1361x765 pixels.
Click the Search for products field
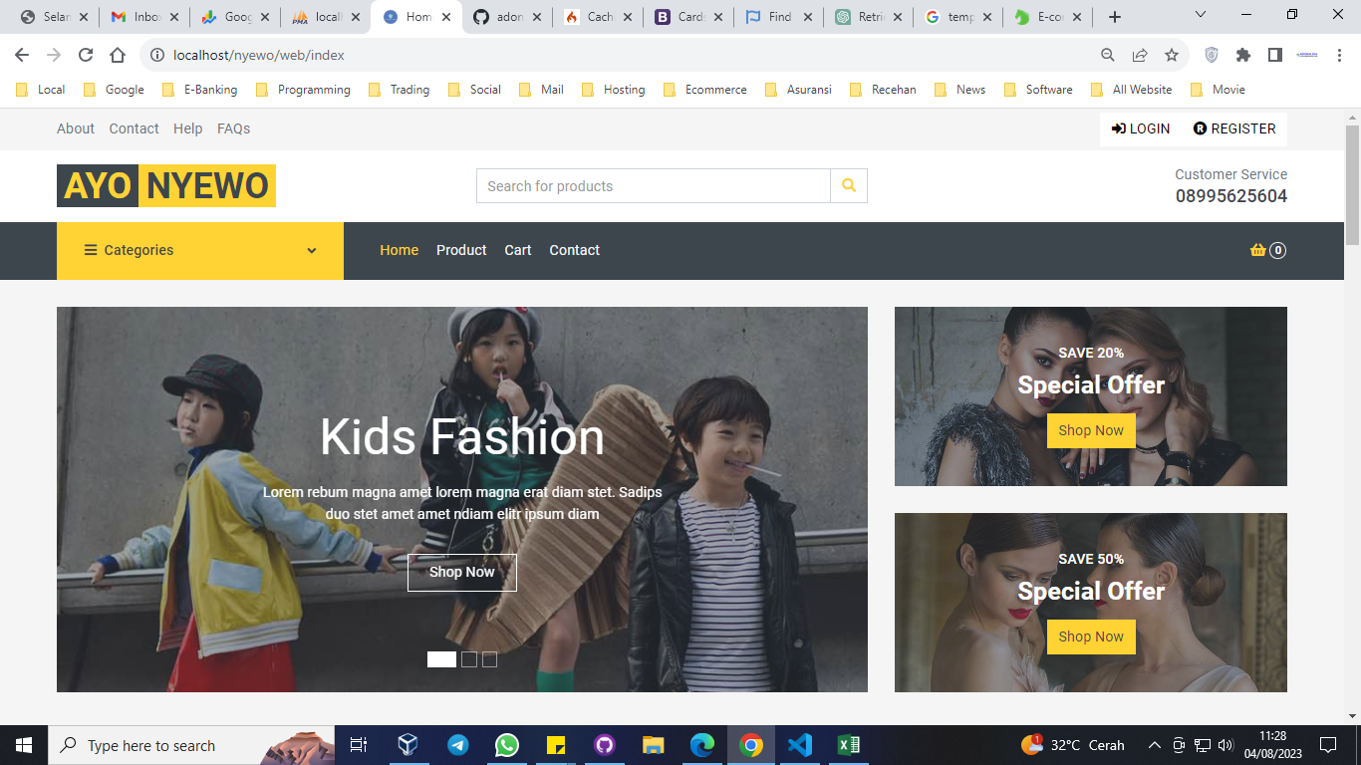pos(654,186)
